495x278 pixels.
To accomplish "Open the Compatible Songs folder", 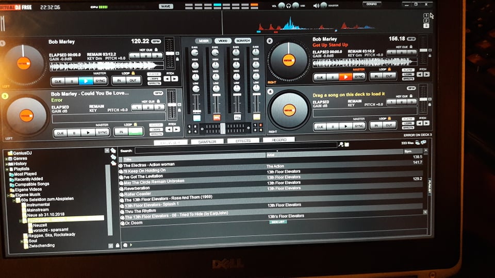I will (x=29, y=184).
